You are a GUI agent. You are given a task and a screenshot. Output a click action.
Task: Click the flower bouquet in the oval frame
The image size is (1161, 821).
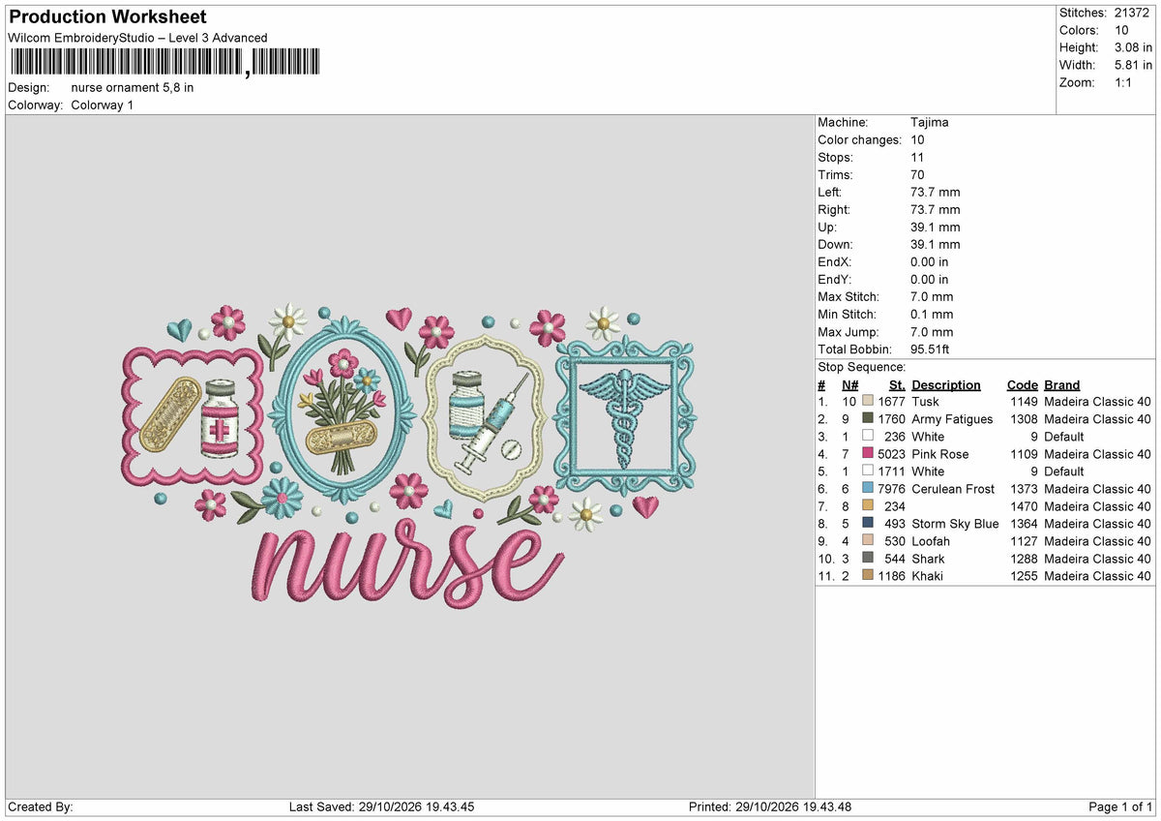pyautogui.click(x=344, y=410)
